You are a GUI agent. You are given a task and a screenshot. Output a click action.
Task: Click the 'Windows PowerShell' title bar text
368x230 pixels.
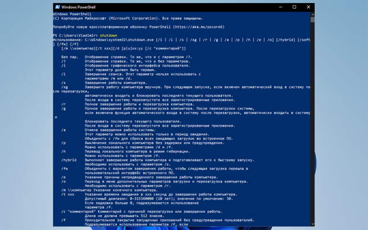[x=78, y=7]
